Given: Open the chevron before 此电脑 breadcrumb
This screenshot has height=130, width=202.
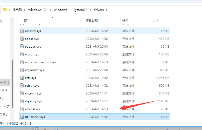Looking at the screenshot, I should point(9,10).
